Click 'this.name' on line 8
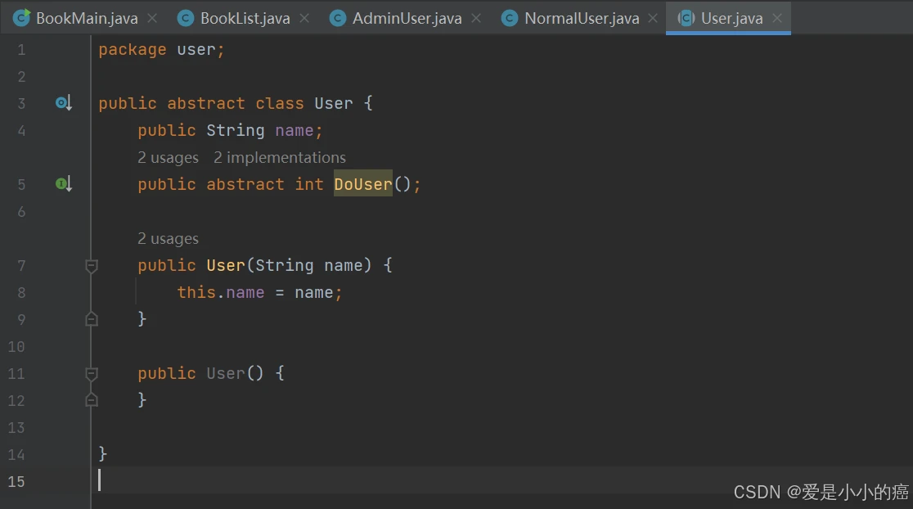This screenshot has height=509, width=913. 221,292
